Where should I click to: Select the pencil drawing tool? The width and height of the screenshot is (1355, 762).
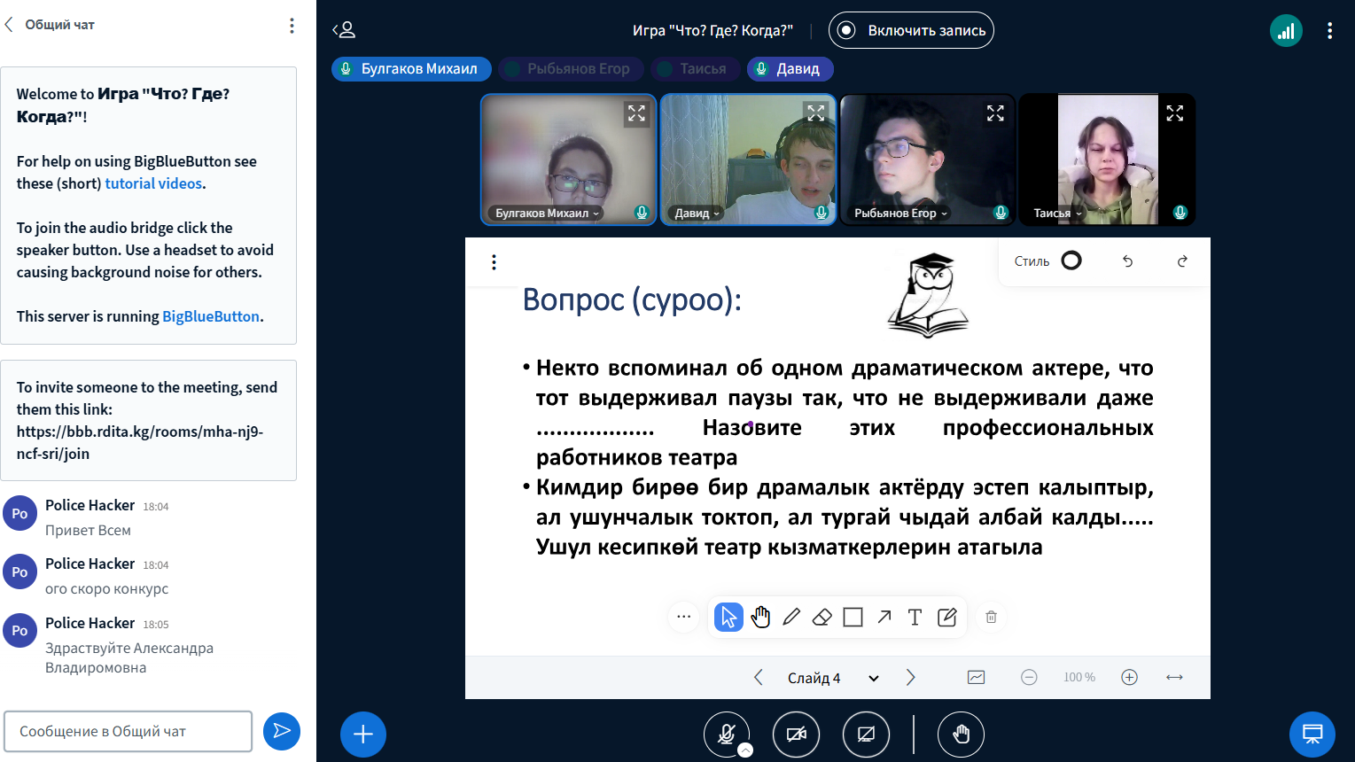coord(791,617)
